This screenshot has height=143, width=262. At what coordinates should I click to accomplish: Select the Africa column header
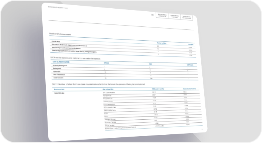106,63
